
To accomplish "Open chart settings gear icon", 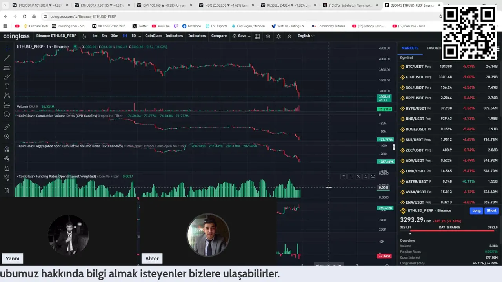I will coord(278,36).
